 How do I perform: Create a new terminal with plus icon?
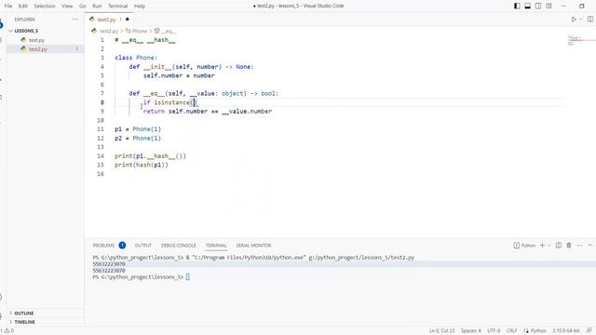pos(542,246)
